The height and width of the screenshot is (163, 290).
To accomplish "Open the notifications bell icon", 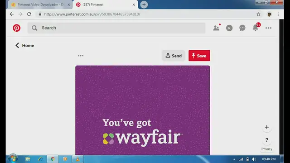I will tap(256, 28).
